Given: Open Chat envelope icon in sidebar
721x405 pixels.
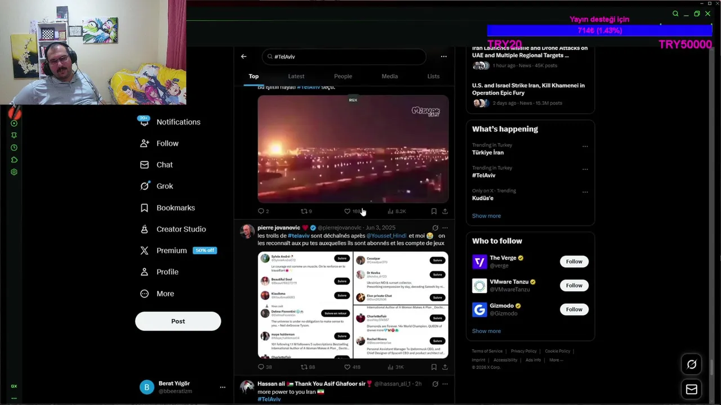Looking at the screenshot, I should tap(144, 165).
